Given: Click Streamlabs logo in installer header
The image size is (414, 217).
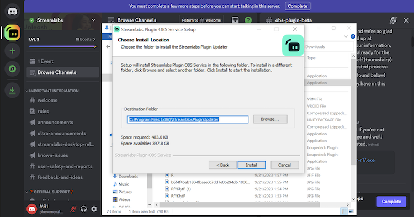Looking at the screenshot, I should (x=293, y=45).
